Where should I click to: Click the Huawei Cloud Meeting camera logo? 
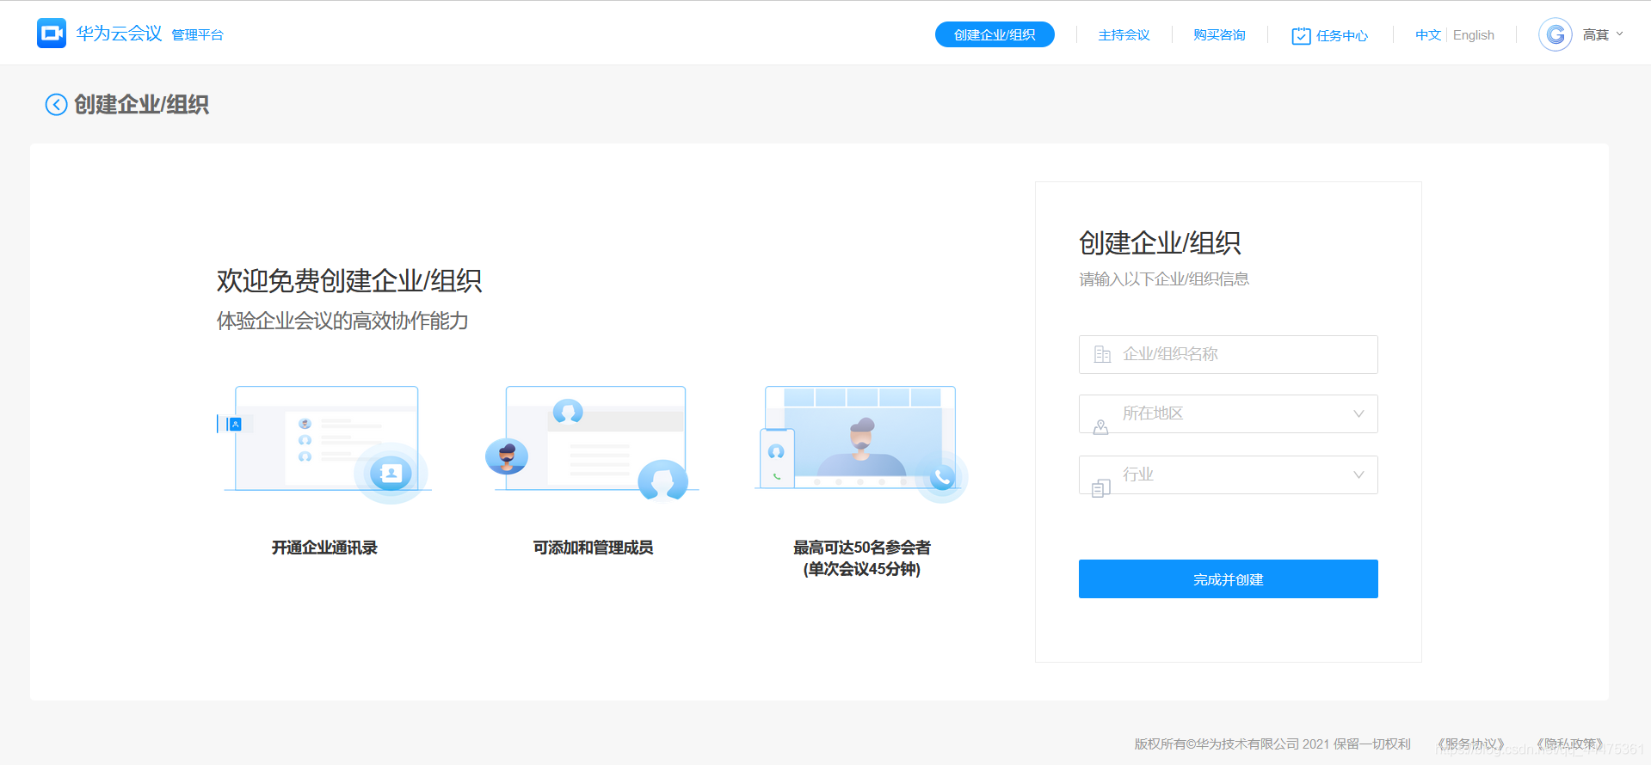pyautogui.click(x=52, y=34)
